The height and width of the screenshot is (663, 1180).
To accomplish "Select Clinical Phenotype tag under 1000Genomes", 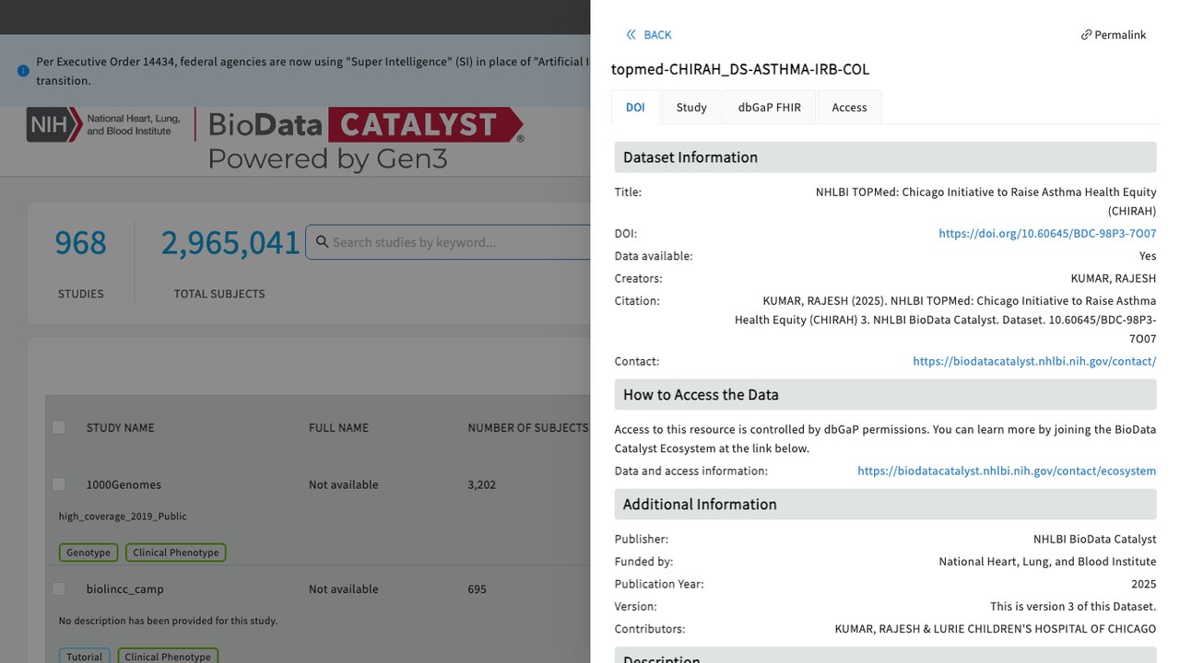I will (x=176, y=552).
